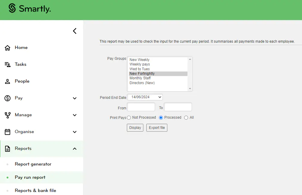Select the Home icon in sidebar
Screen dimensions: 302x195
8,47
